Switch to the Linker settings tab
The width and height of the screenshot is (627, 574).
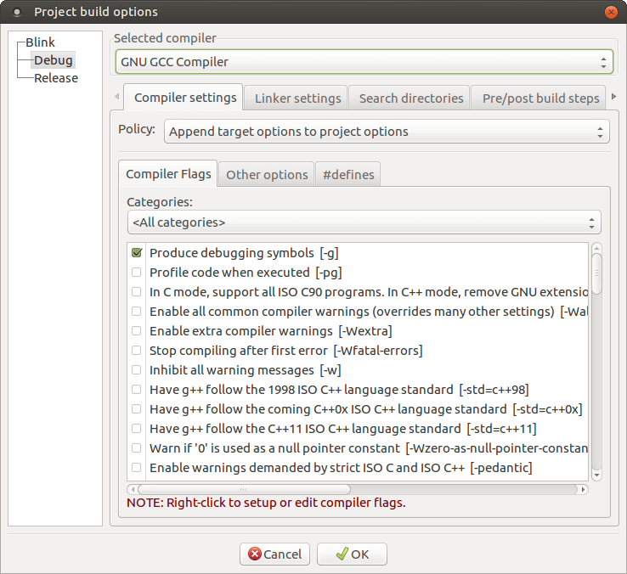coord(298,98)
